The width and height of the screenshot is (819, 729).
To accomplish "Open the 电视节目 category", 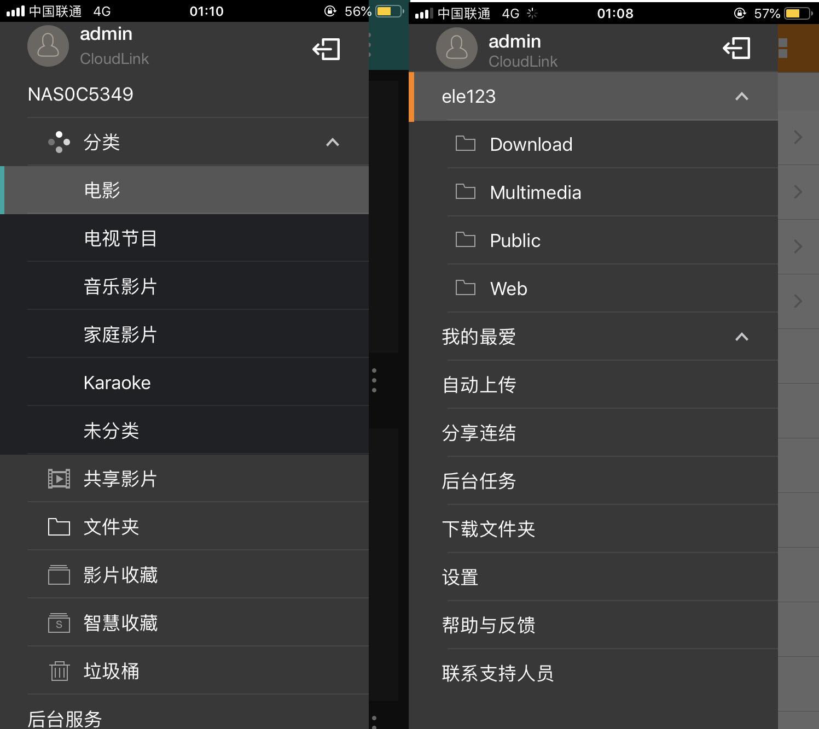I will (x=120, y=238).
